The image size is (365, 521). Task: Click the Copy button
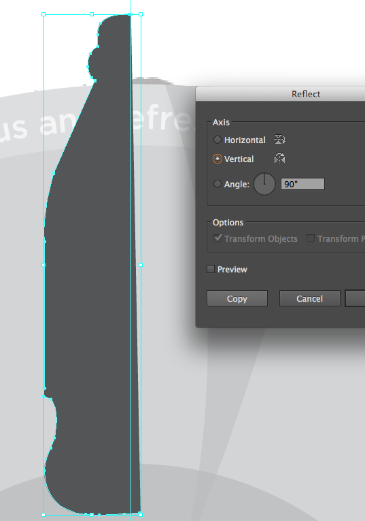tap(237, 298)
